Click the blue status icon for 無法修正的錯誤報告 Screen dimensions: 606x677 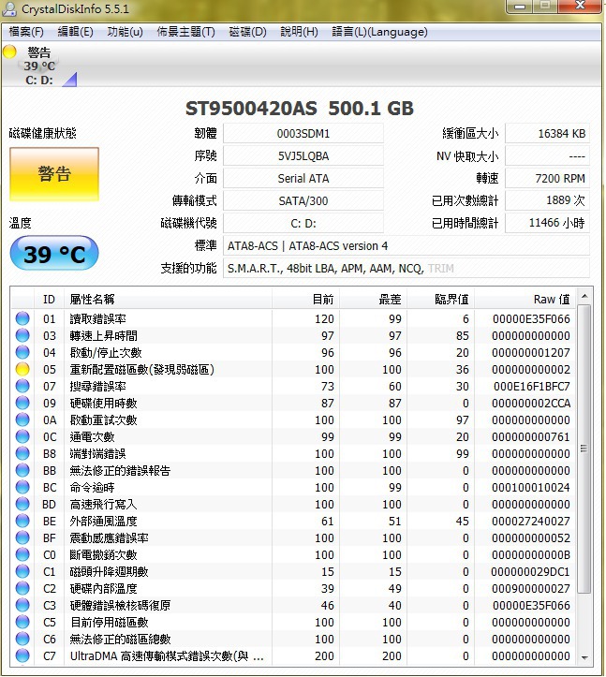(x=22, y=470)
